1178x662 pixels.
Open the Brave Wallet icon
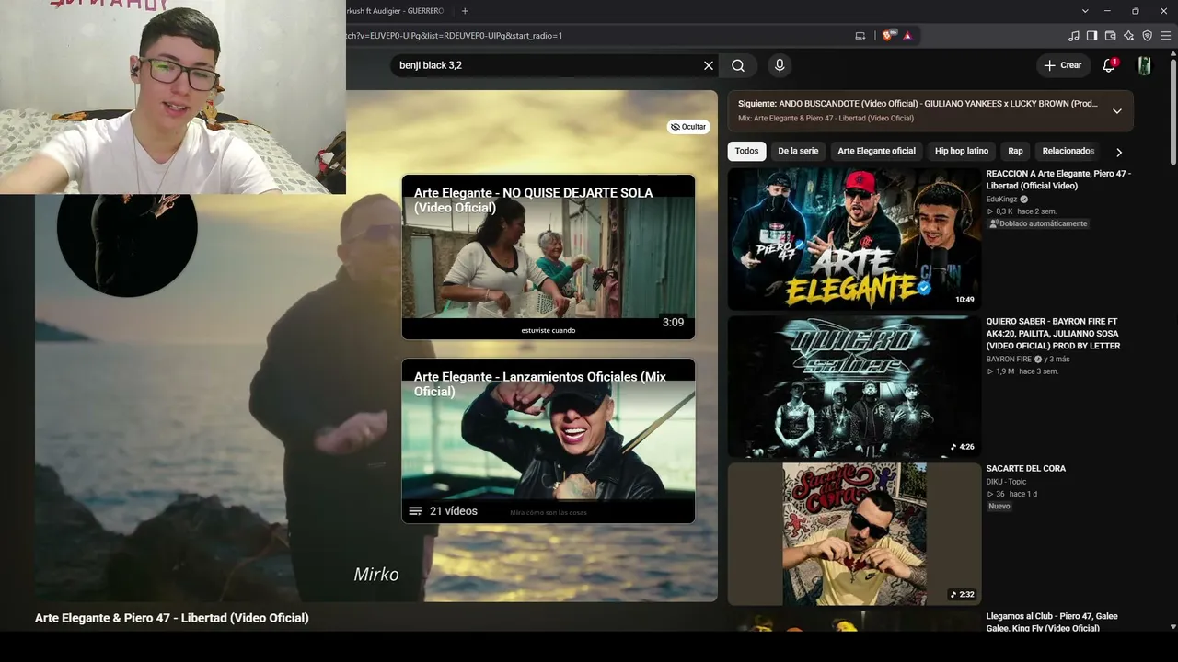click(x=1111, y=36)
